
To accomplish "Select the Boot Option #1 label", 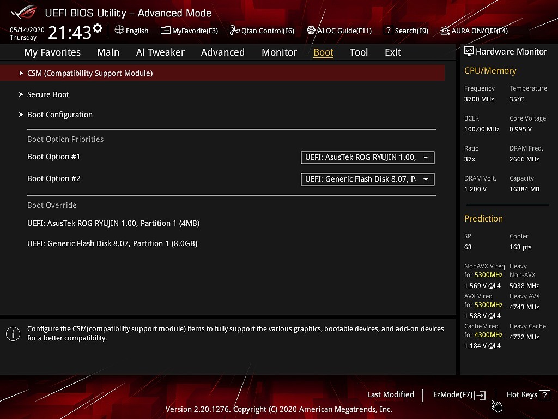I will pyautogui.click(x=54, y=157).
